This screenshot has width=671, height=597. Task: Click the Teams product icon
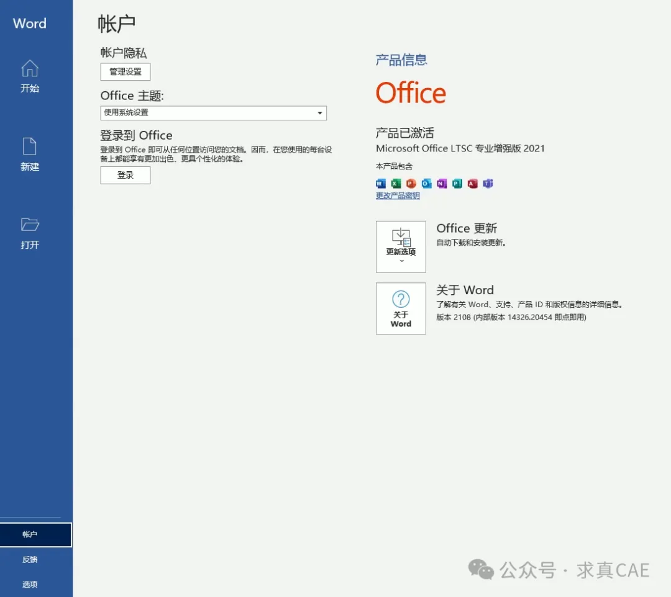click(488, 184)
